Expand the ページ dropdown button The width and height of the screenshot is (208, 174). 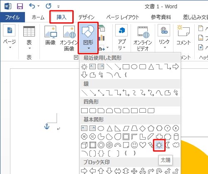pos(10,36)
